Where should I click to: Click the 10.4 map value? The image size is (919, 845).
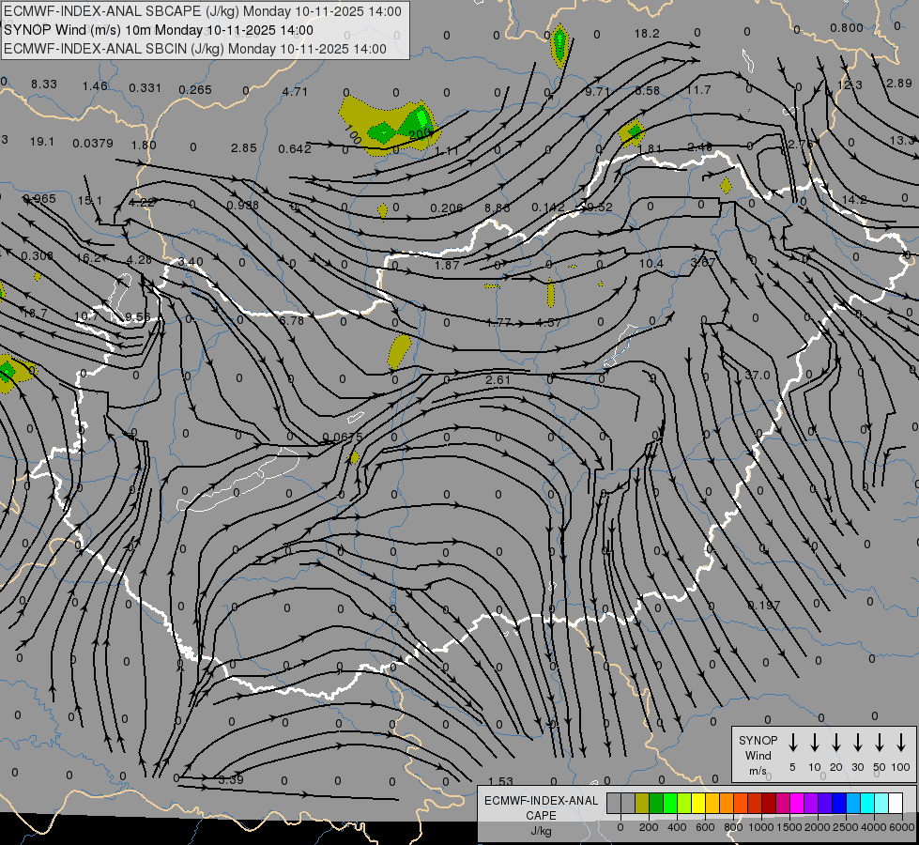[x=651, y=264]
